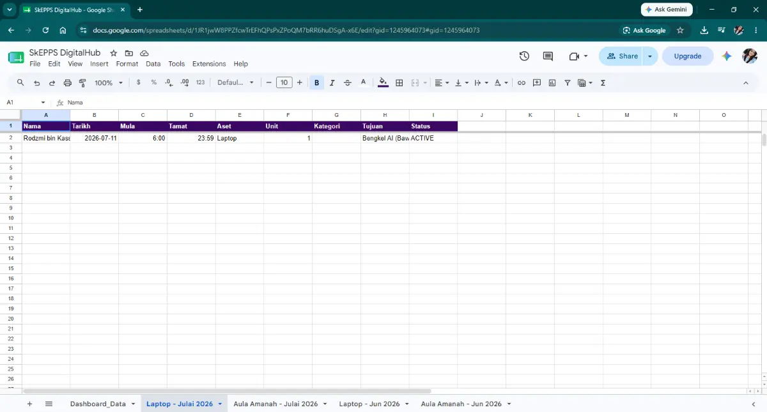The image size is (767, 412).
Task: Open the borders grid icon
Action: click(x=399, y=82)
